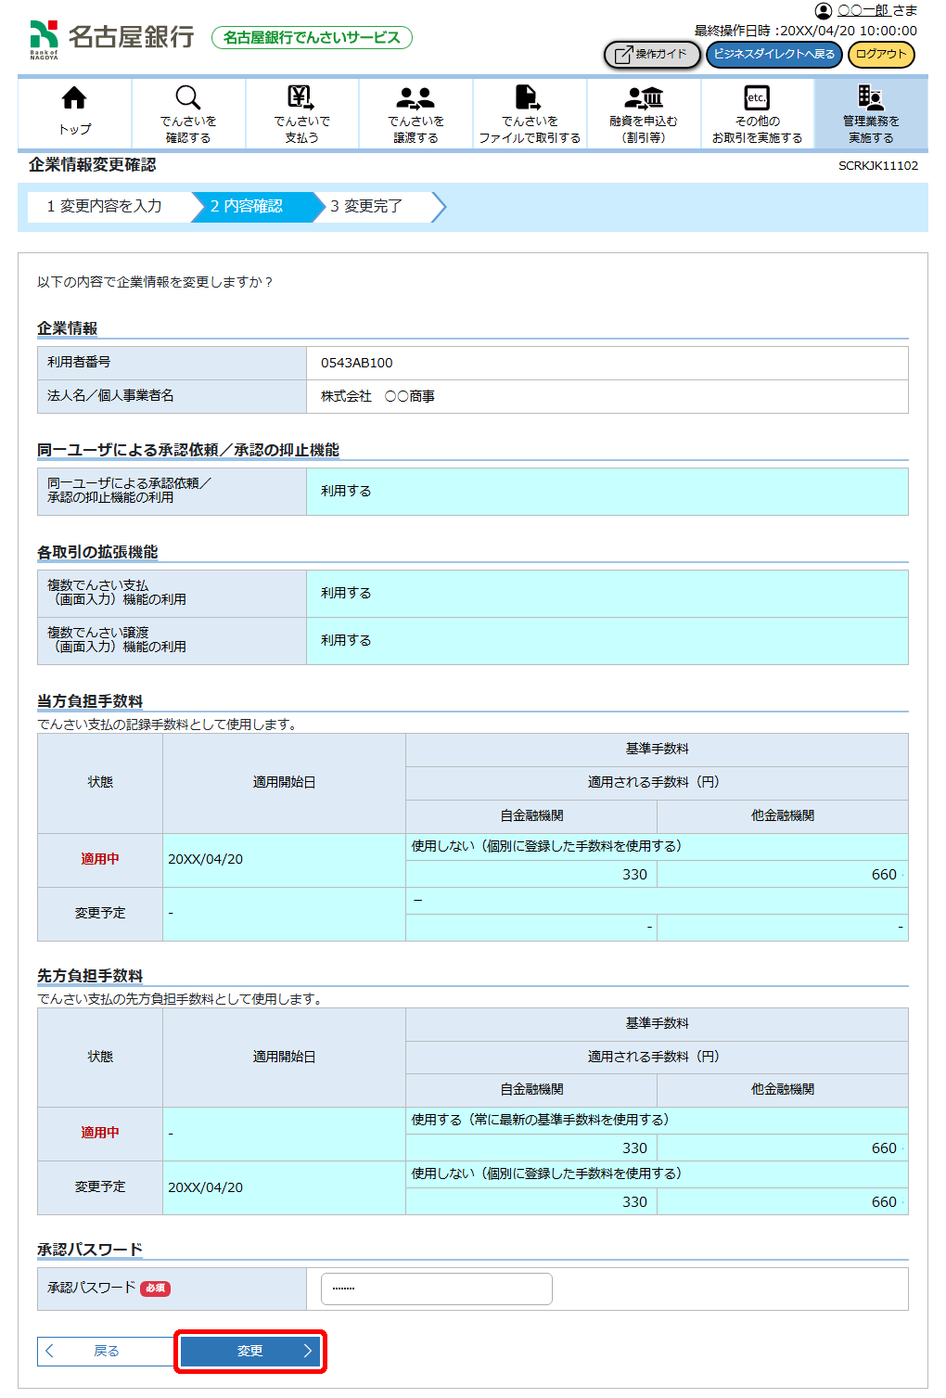Click the blue 変更 confirm button
Image resolution: width=946 pixels, height=1398 pixels.
click(x=250, y=1351)
